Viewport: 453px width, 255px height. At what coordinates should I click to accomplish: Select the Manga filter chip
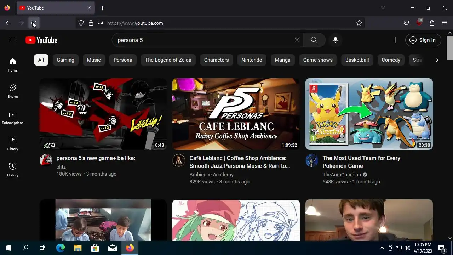282,60
